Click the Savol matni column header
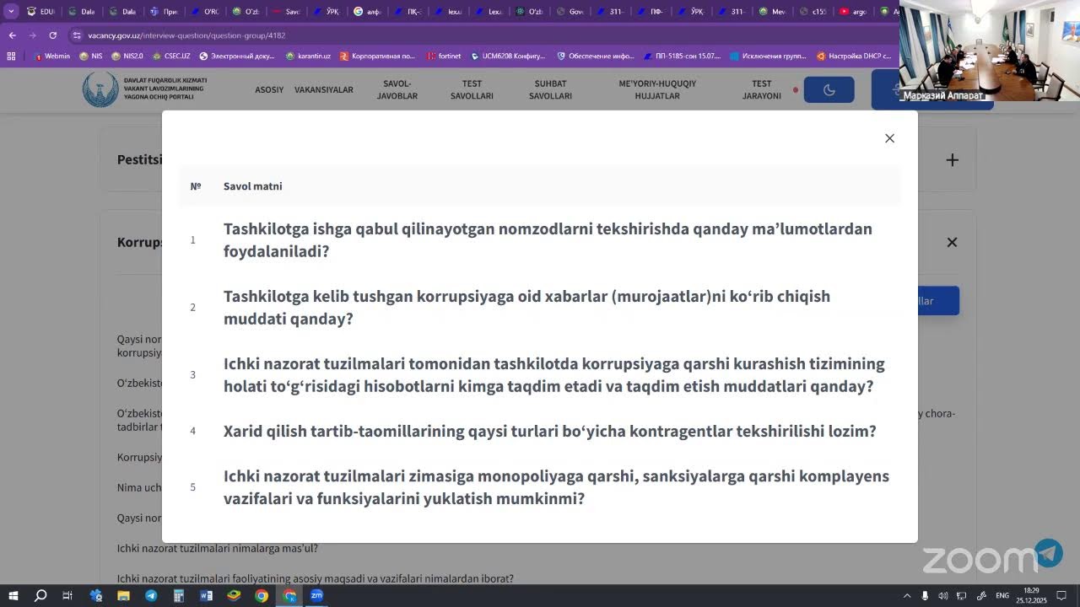 coord(252,186)
